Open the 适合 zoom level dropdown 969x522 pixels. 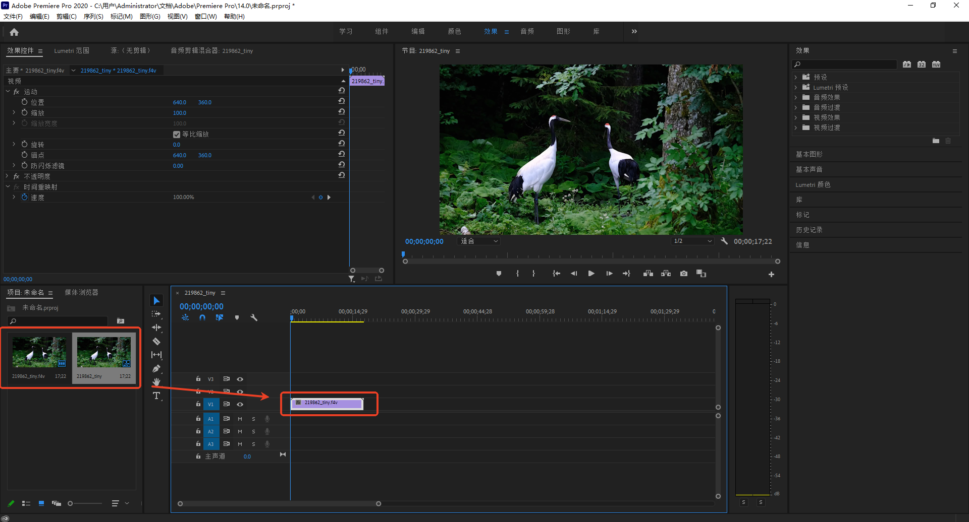(x=479, y=241)
